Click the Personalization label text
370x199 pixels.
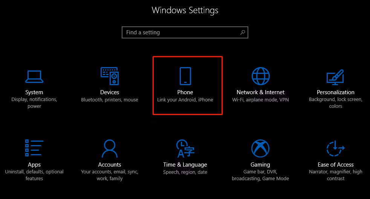(336, 92)
